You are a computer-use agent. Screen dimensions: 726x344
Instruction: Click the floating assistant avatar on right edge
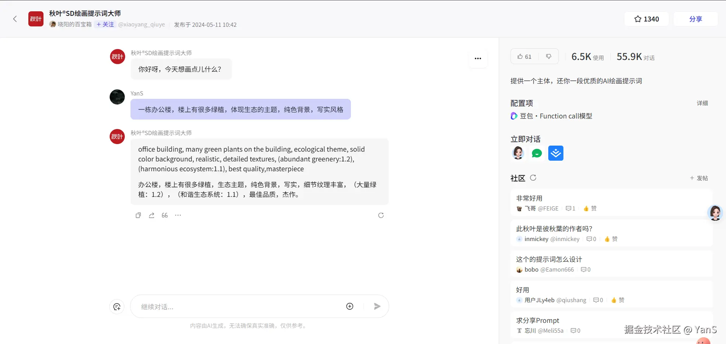point(715,213)
